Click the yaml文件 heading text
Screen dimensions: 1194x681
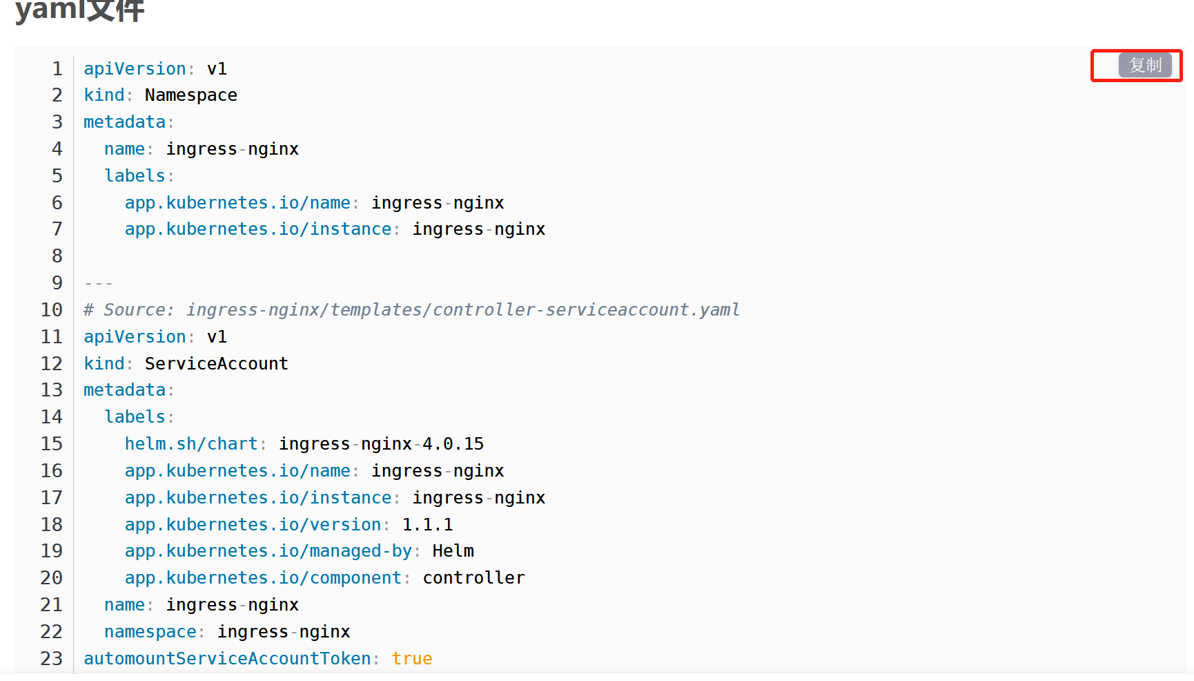80,11
